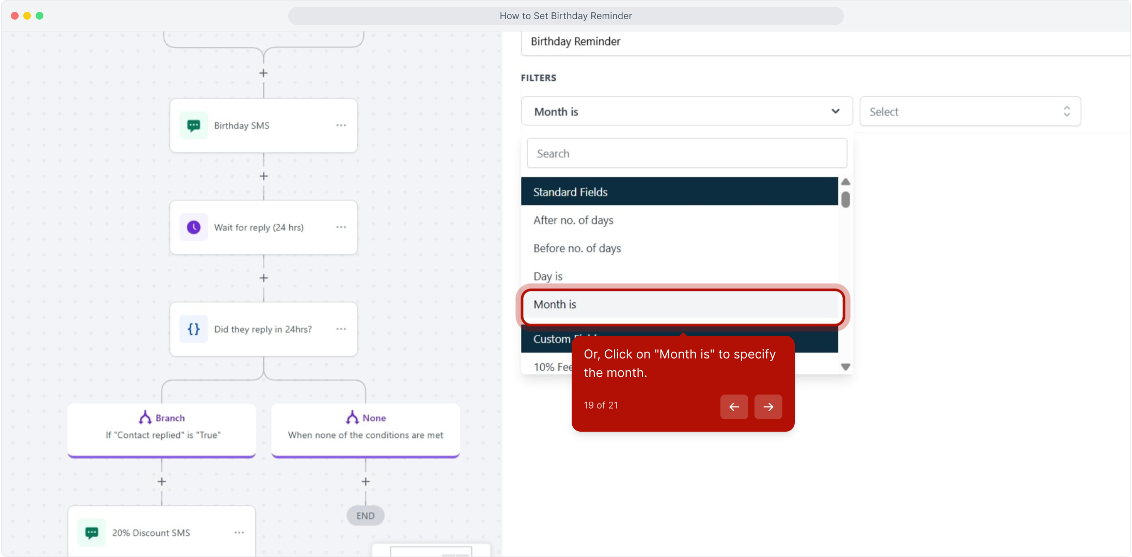The width and height of the screenshot is (1132, 557).
Task: Open Did they reply three-dot menu
Action: pos(341,329)
